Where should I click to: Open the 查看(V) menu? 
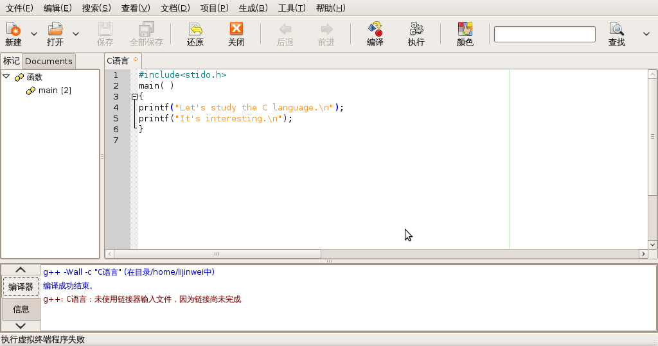pos(136,8)
